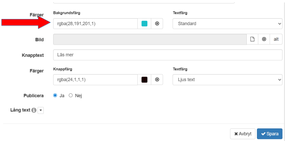Image resolution: width=286 pixels, height=141 pixels.
Task: Select the Ja radio button for Publicera
Action: coord(55,95)
